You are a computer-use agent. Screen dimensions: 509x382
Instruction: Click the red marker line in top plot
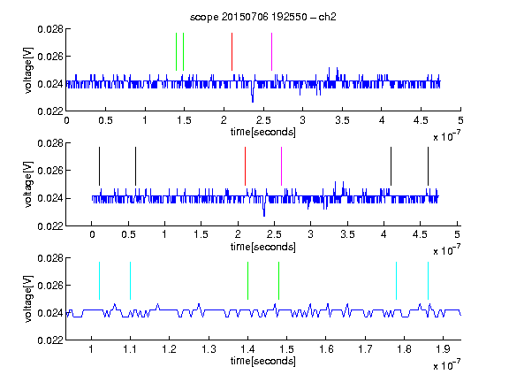[x=232, y=51]
